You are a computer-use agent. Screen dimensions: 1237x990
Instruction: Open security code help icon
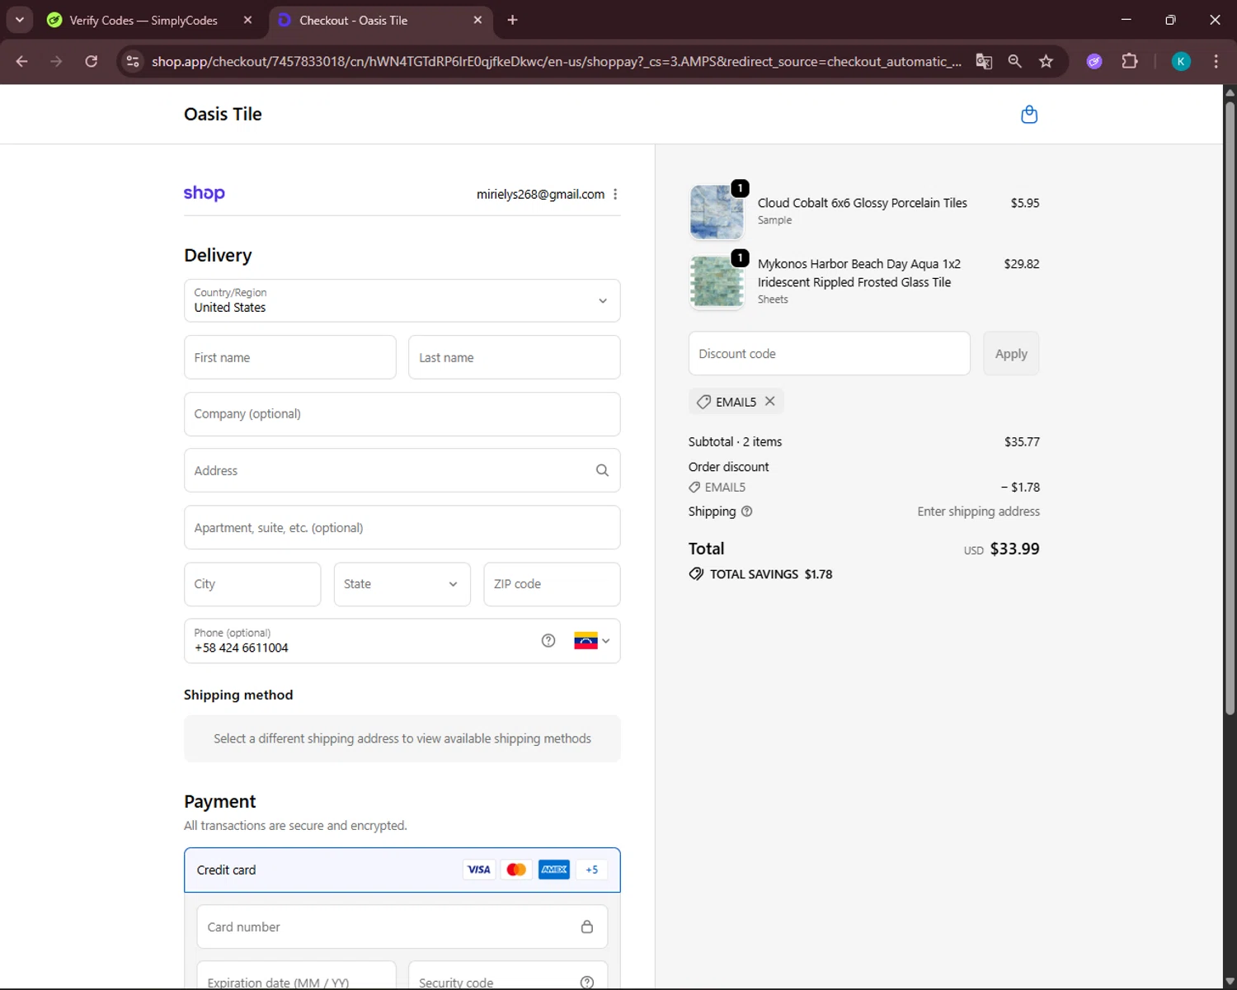pyautogui.click(x=587, y=983)
